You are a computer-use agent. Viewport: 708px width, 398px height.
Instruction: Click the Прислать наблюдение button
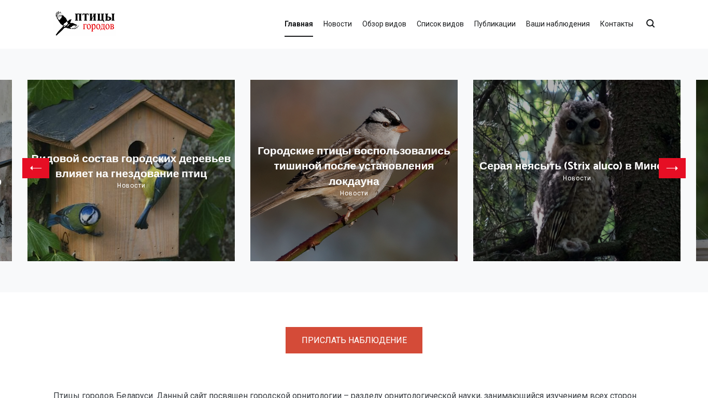(354, 340)
